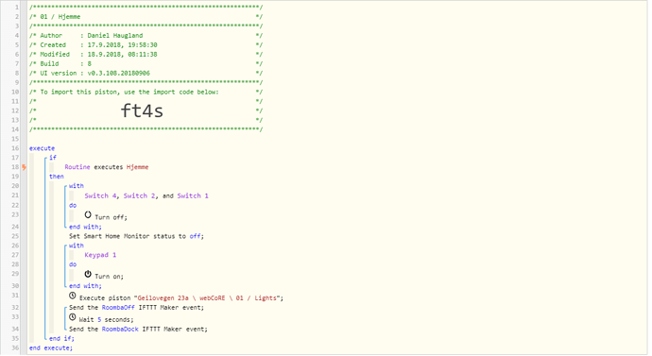Click the execute keyword on line 16
Image resolution: width=652 pixels, height=356 pixels.
42,148
